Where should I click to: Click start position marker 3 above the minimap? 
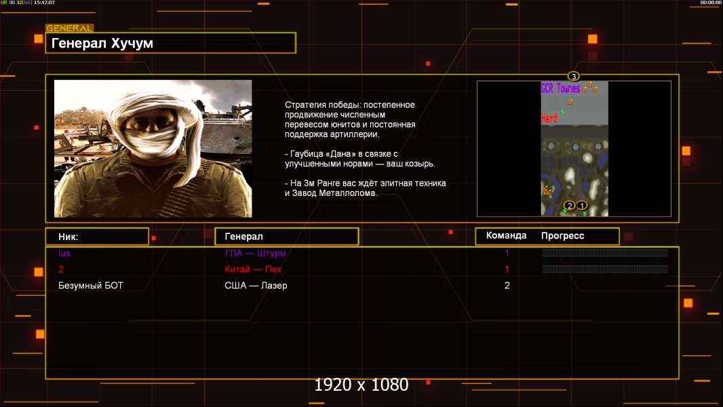(x=574, y=76)
